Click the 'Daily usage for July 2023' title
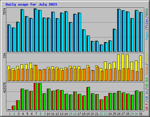 click(x=31, y=4)
